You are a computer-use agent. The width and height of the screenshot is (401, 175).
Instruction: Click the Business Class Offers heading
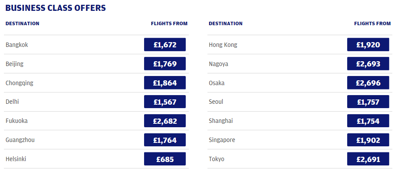point(56,8)
